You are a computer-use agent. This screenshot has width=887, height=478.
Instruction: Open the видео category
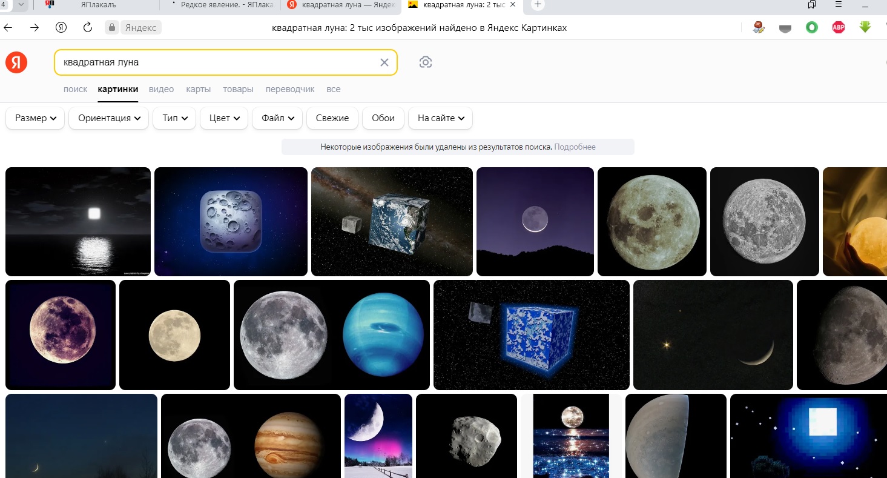(x=161, y=89)
